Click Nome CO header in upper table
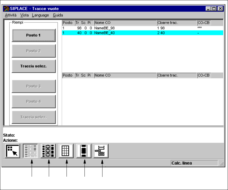The image size is (228, 190). coord(125,23)
